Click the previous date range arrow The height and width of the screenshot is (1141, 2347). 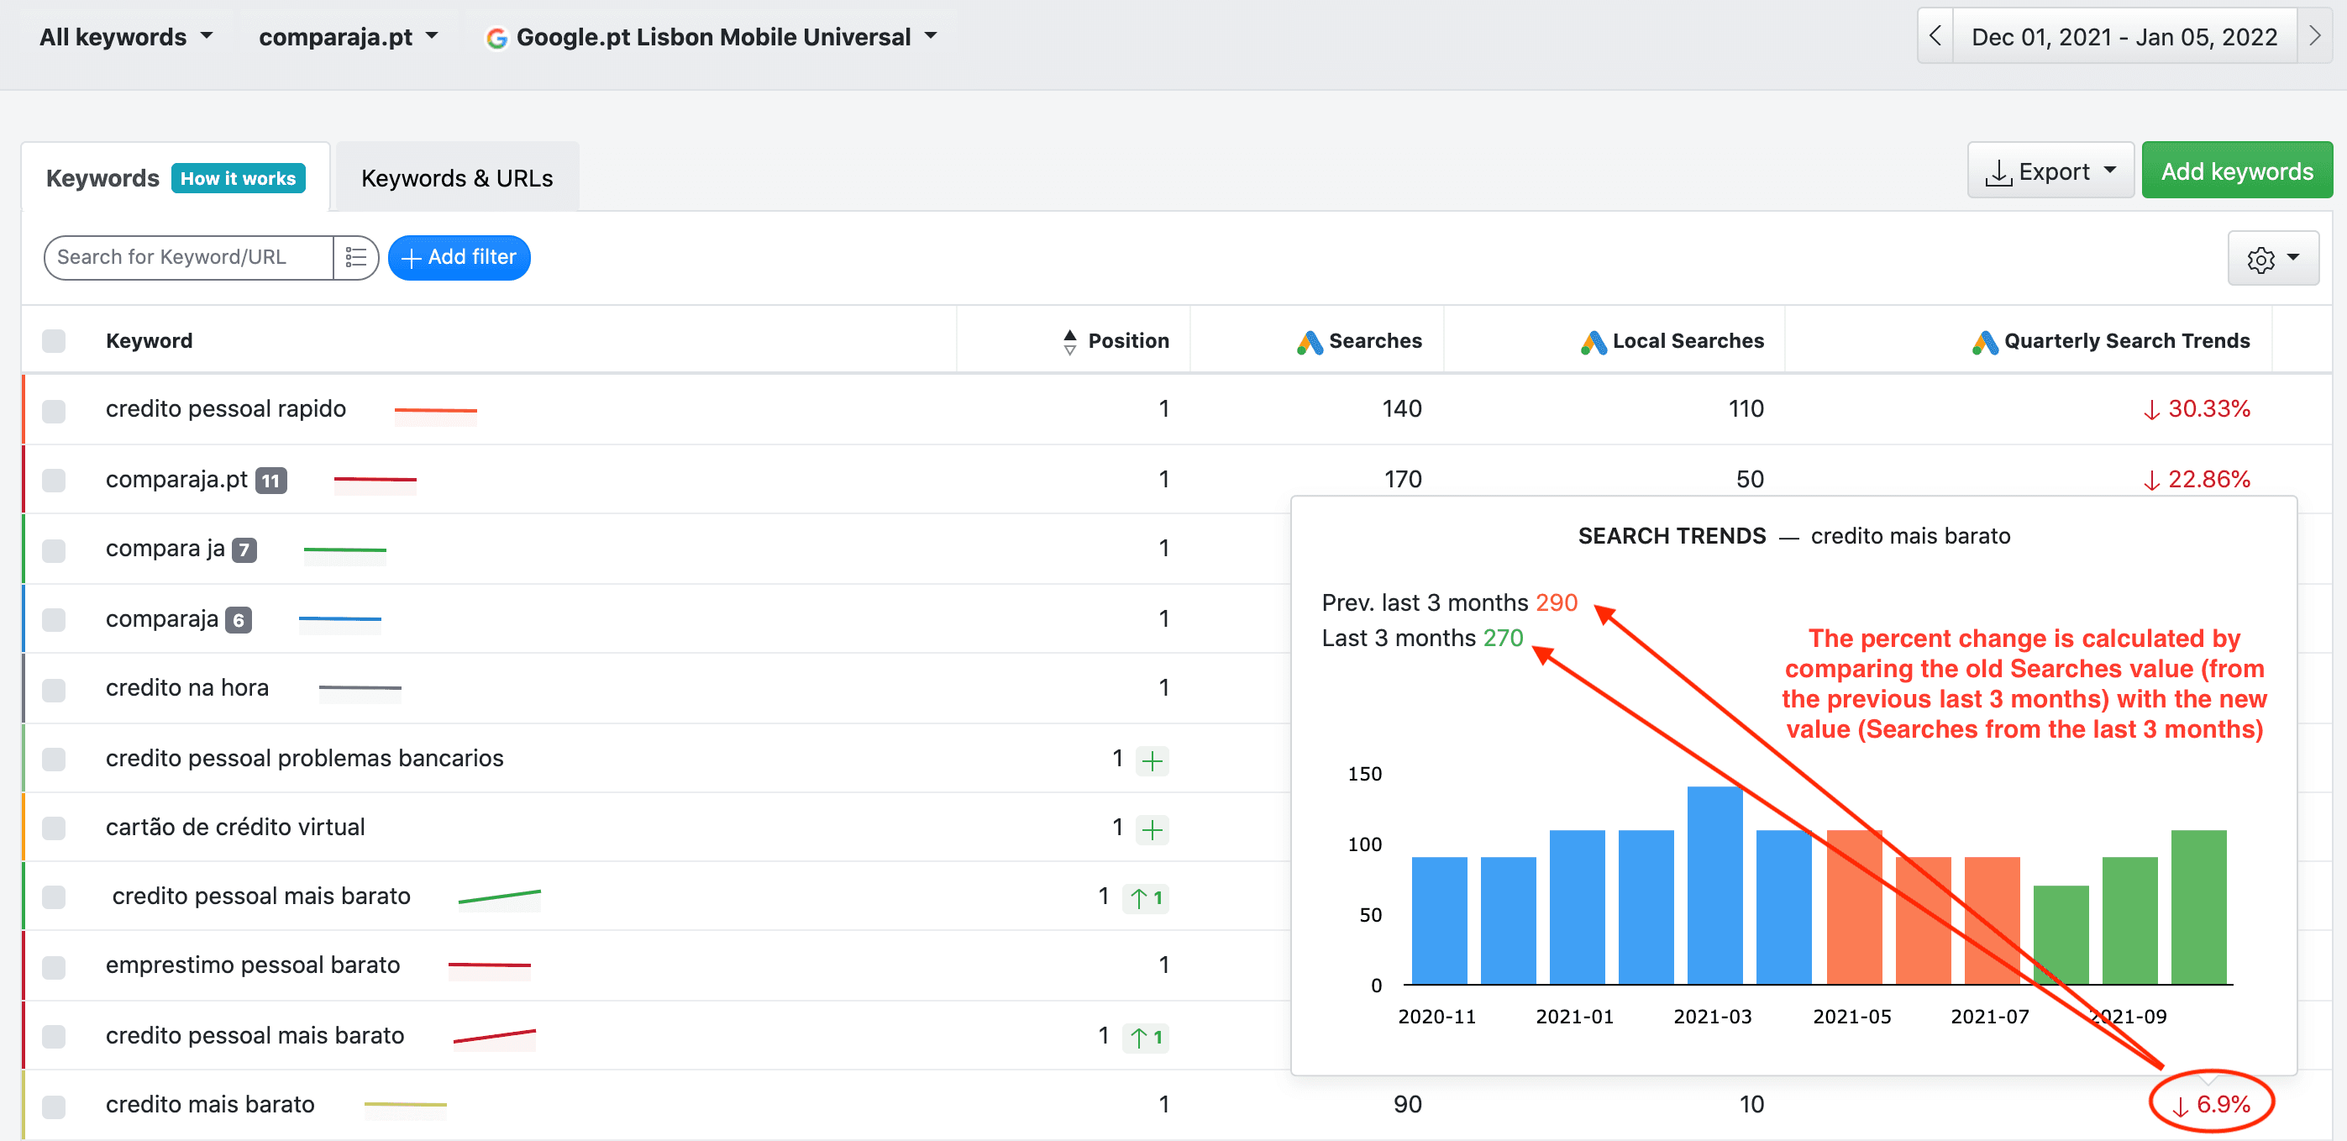[x=1935, y=36]
